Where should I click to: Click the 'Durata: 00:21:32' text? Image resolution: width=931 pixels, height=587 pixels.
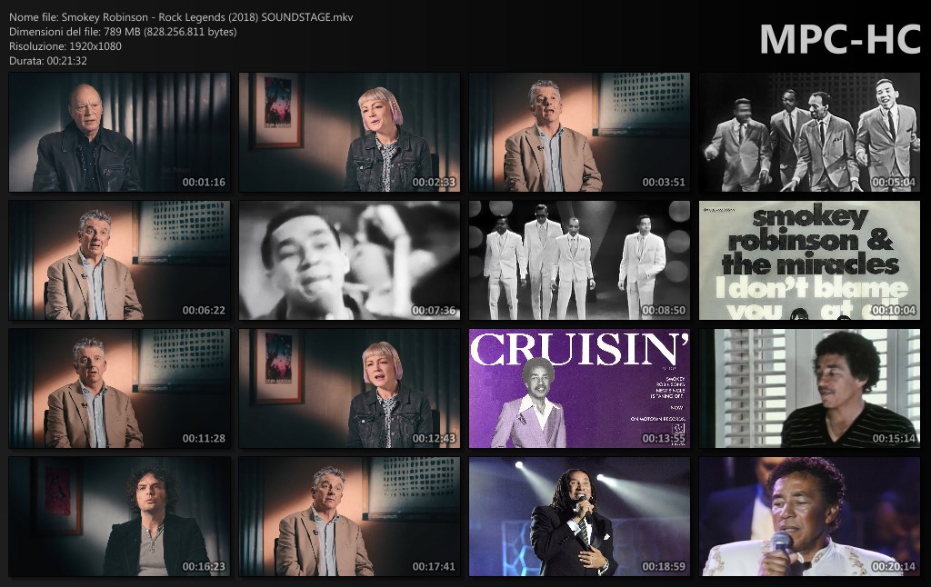[48, 61]
